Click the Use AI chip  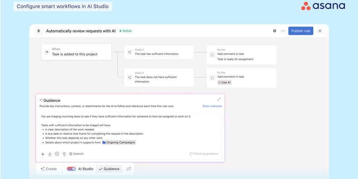(224, 83)
